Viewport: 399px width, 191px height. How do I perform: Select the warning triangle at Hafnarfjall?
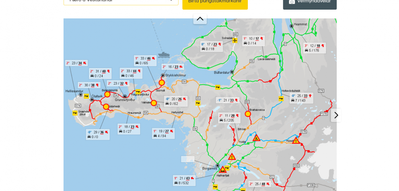click(x=223, y=170)
